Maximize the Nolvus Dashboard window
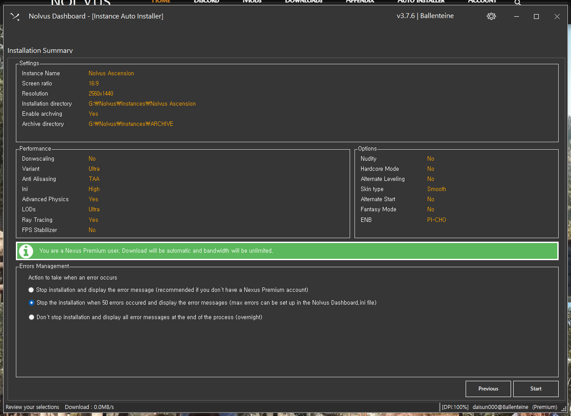 [x=536, y=16]
